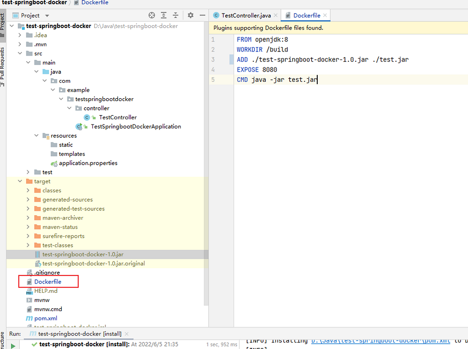Close the test-springboot-docker [install] run tab
Screen dimensions: 468x349
click(x=126, y=334)
